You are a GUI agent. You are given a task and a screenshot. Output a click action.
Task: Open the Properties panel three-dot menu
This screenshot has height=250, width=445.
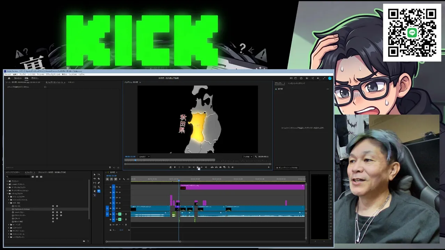point(327,89)
